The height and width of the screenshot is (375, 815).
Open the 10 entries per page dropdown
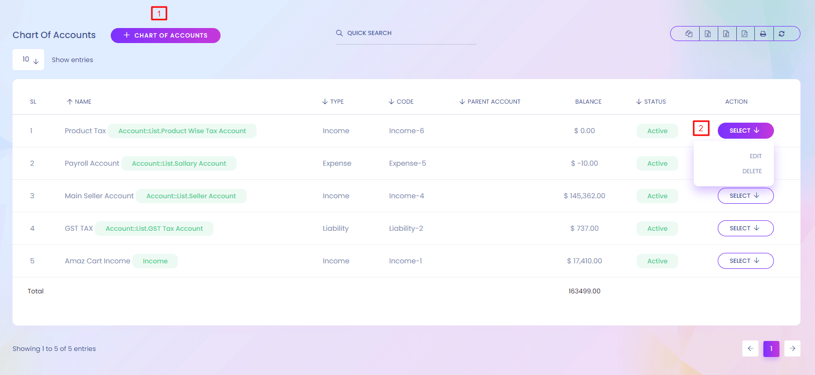tap(29, 60)
